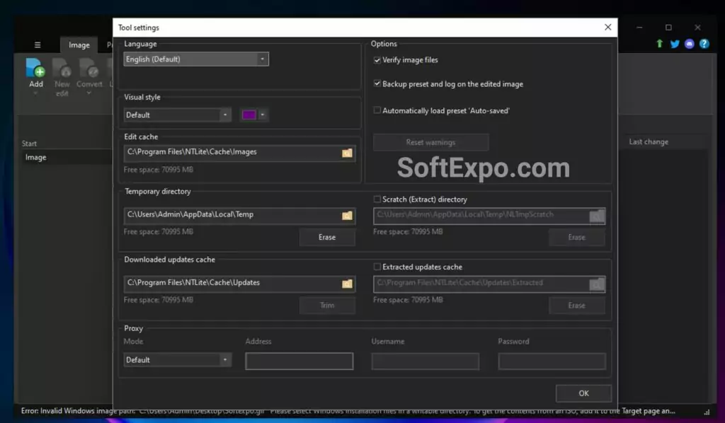This screenshot has width=725, height=423.
Task: Enable Automatically load preset 'Auto-saved'
Action: [x=377, y=110]
